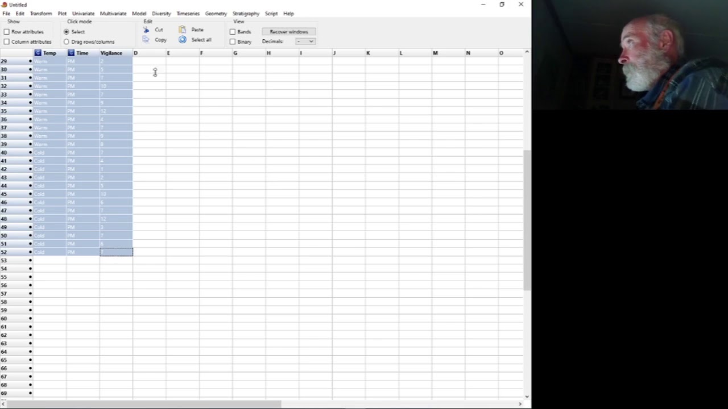The width and height of the screenshot is (728, 409).
Task: Click Temp cell in row 40
Action: (x=49, y=152)
